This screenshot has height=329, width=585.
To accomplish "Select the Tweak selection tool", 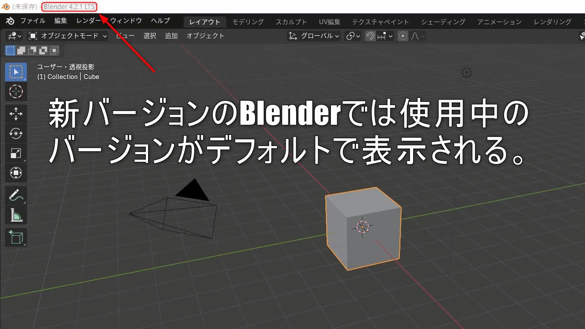I will coord(16,72).
